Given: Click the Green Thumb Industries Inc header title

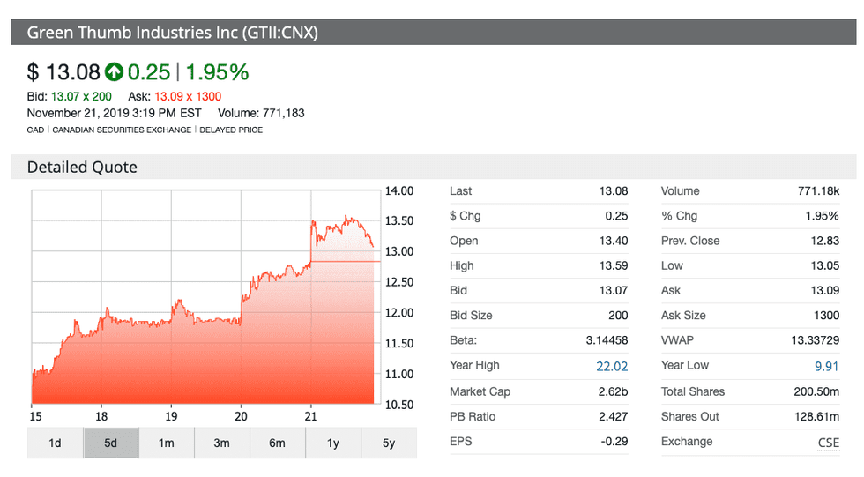Looking at the screenshot, I should coord(172,33).
